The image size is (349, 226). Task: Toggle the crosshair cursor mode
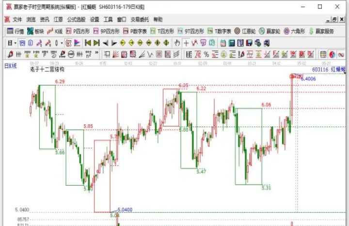pyautogui.click(x=187, y=43)
